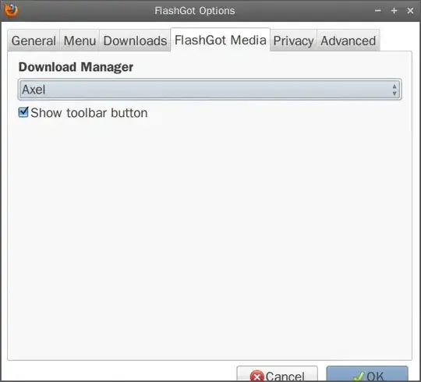Open the Menu tab

pyautogui.click(x=80, y=41)
